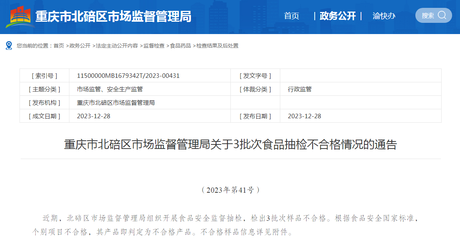This screenshot has height=238, width=460.
Task: Select 政务公开 in the top navigation bar
Action: 337,16
